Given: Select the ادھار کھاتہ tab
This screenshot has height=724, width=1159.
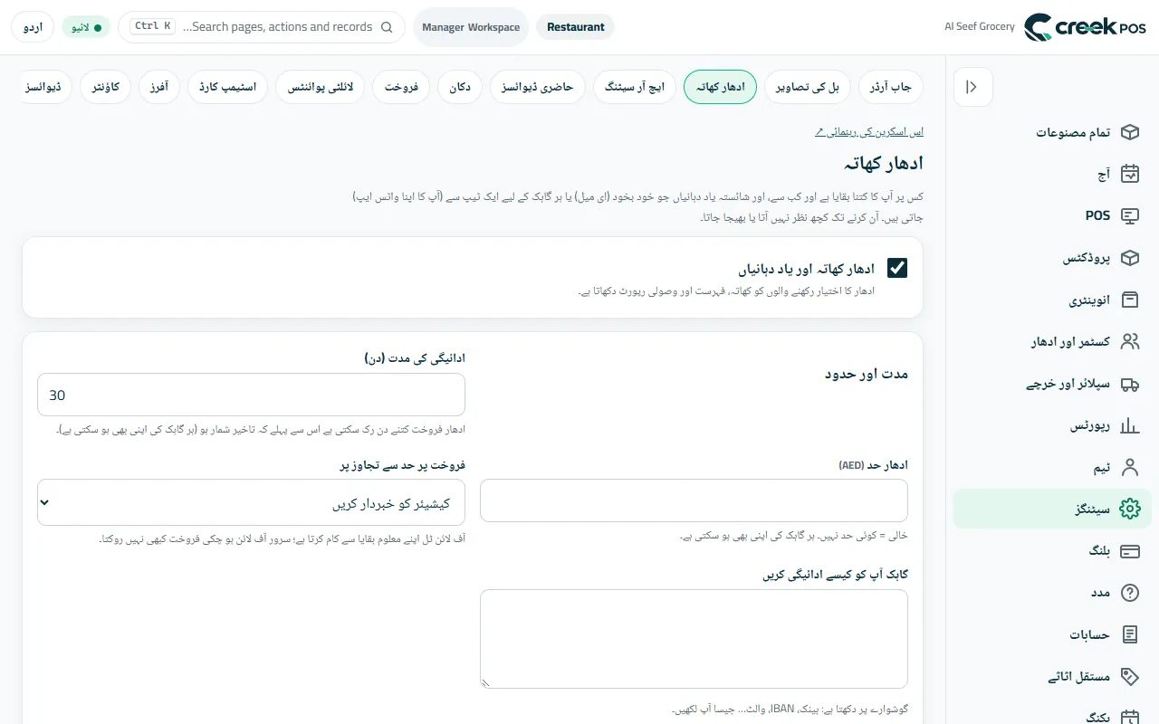Looking at the screenshot, I should pos(721,87).
